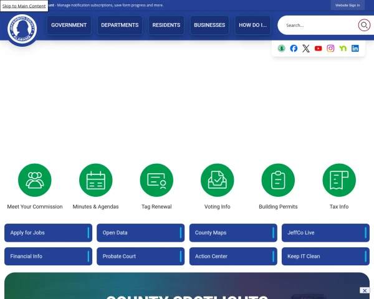Open the Facebook social icon
Image resolution: width=374 pixels, height=299 pixels.
[294, 49]
